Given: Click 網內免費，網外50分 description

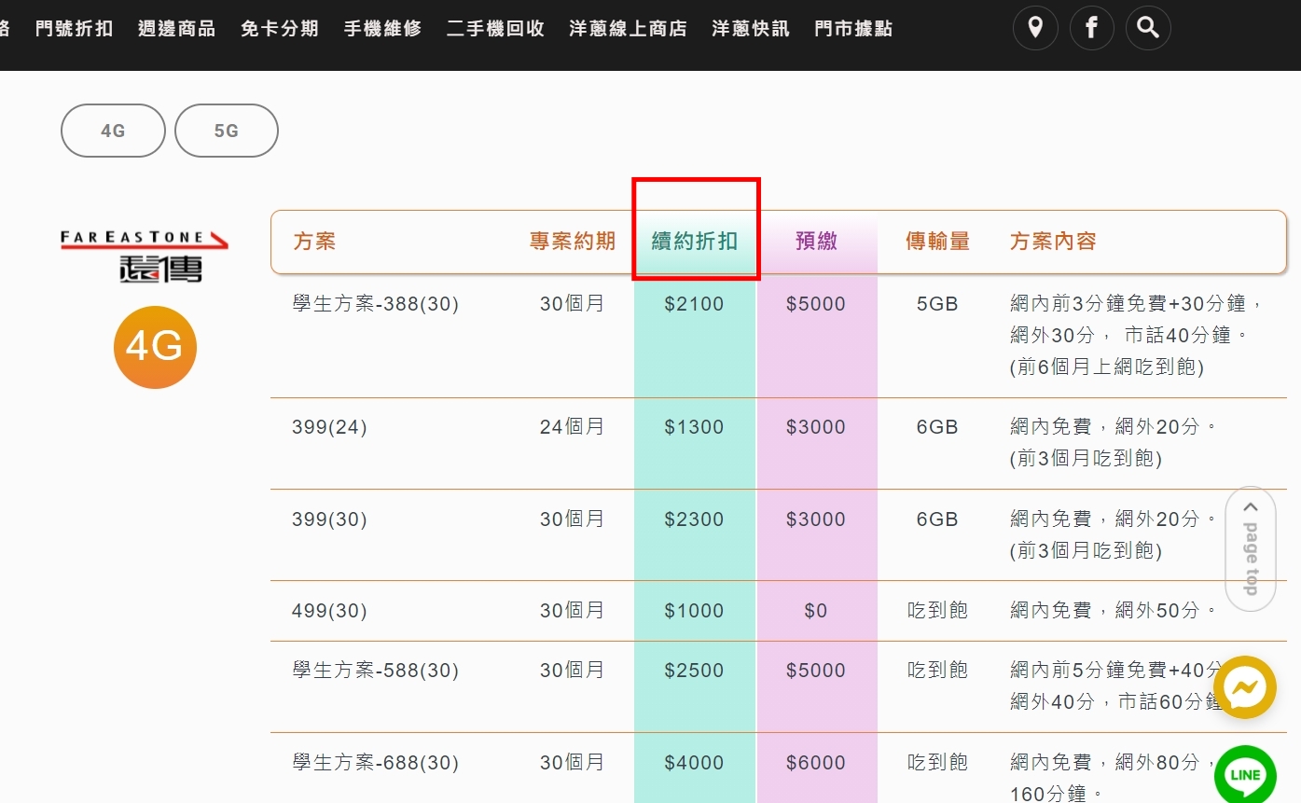Looking at the screenshot, I should point(1114,611).
